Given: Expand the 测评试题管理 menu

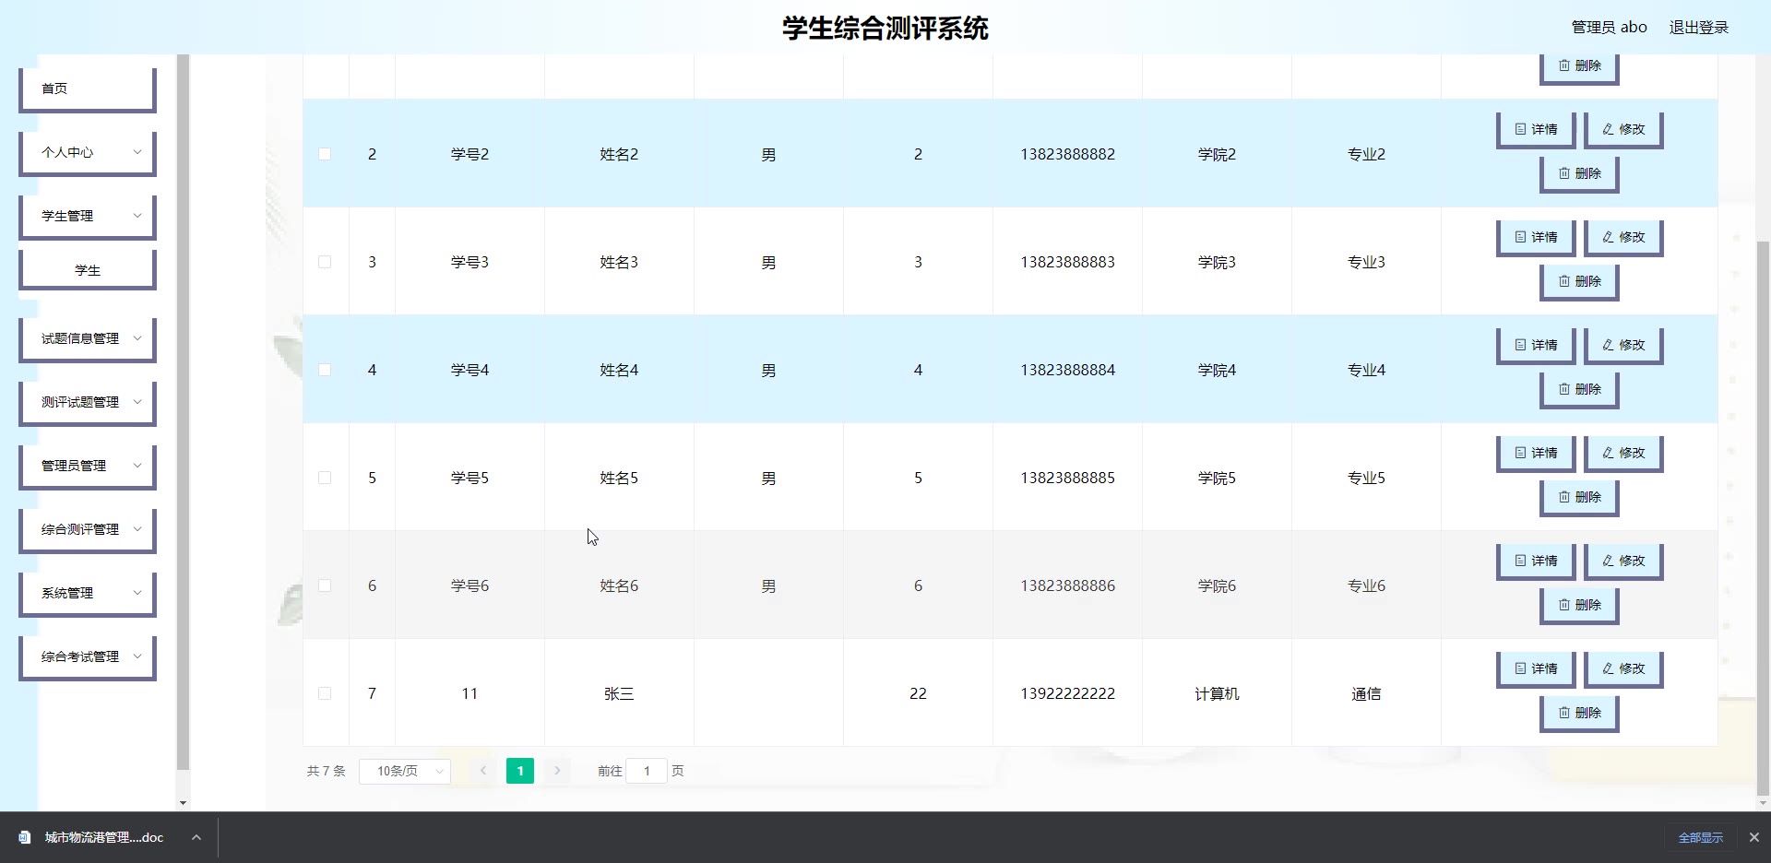Looking at the screenshot, I should [x=88, y=403].
